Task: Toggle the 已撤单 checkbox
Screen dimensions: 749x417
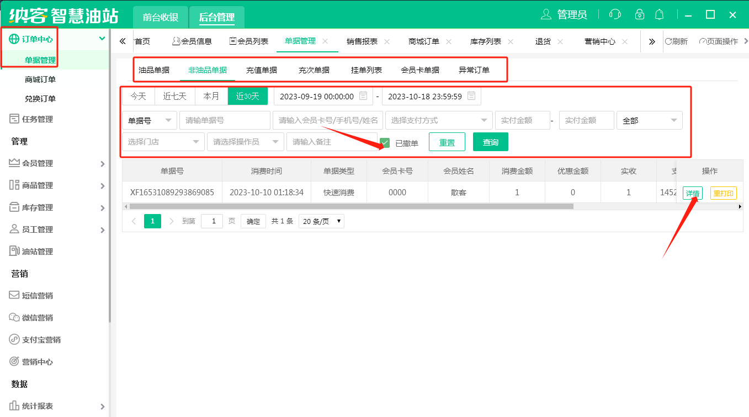Action: (385, 143)
